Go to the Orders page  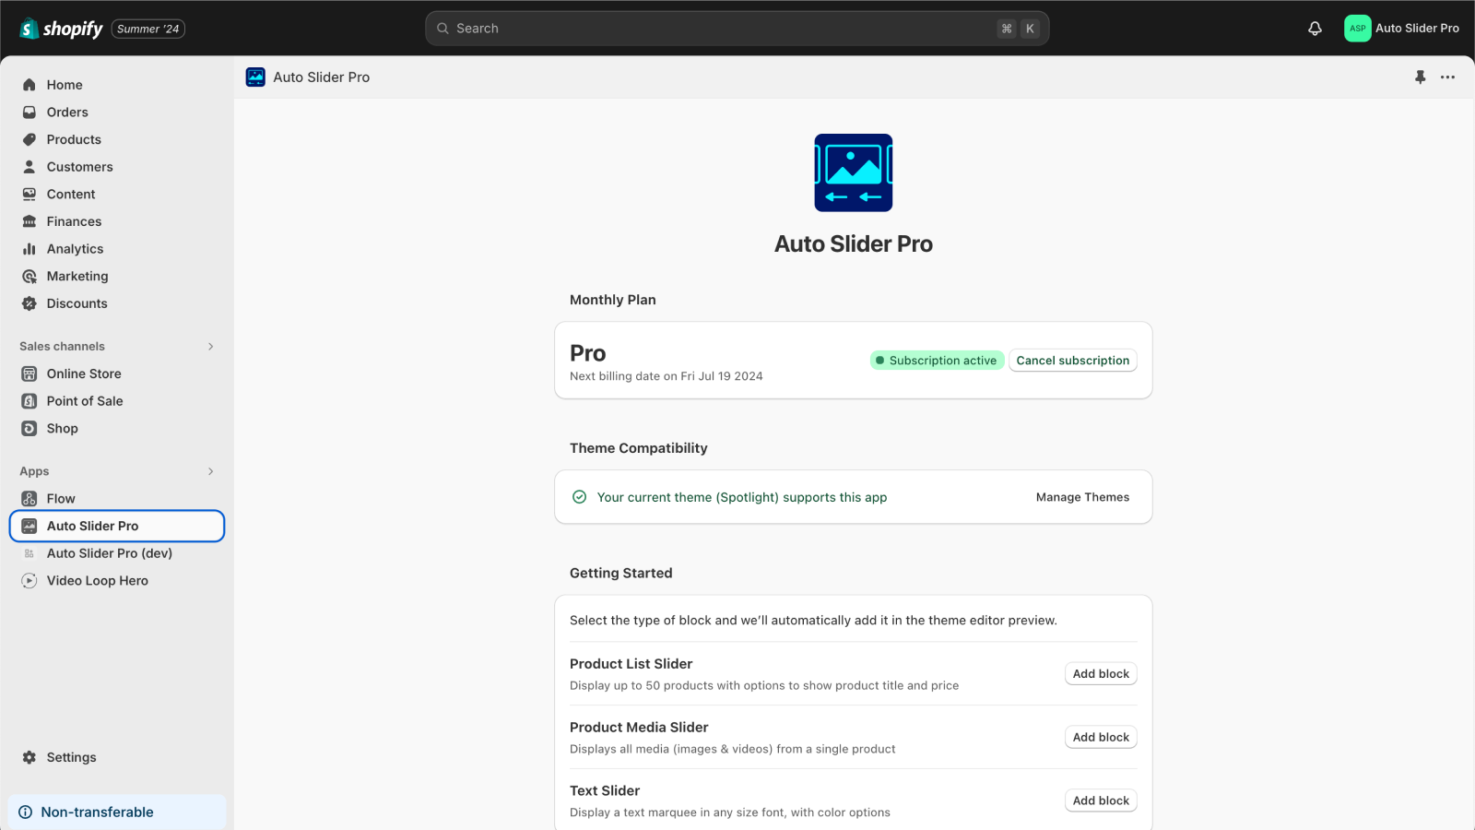(x=67, y=113)
